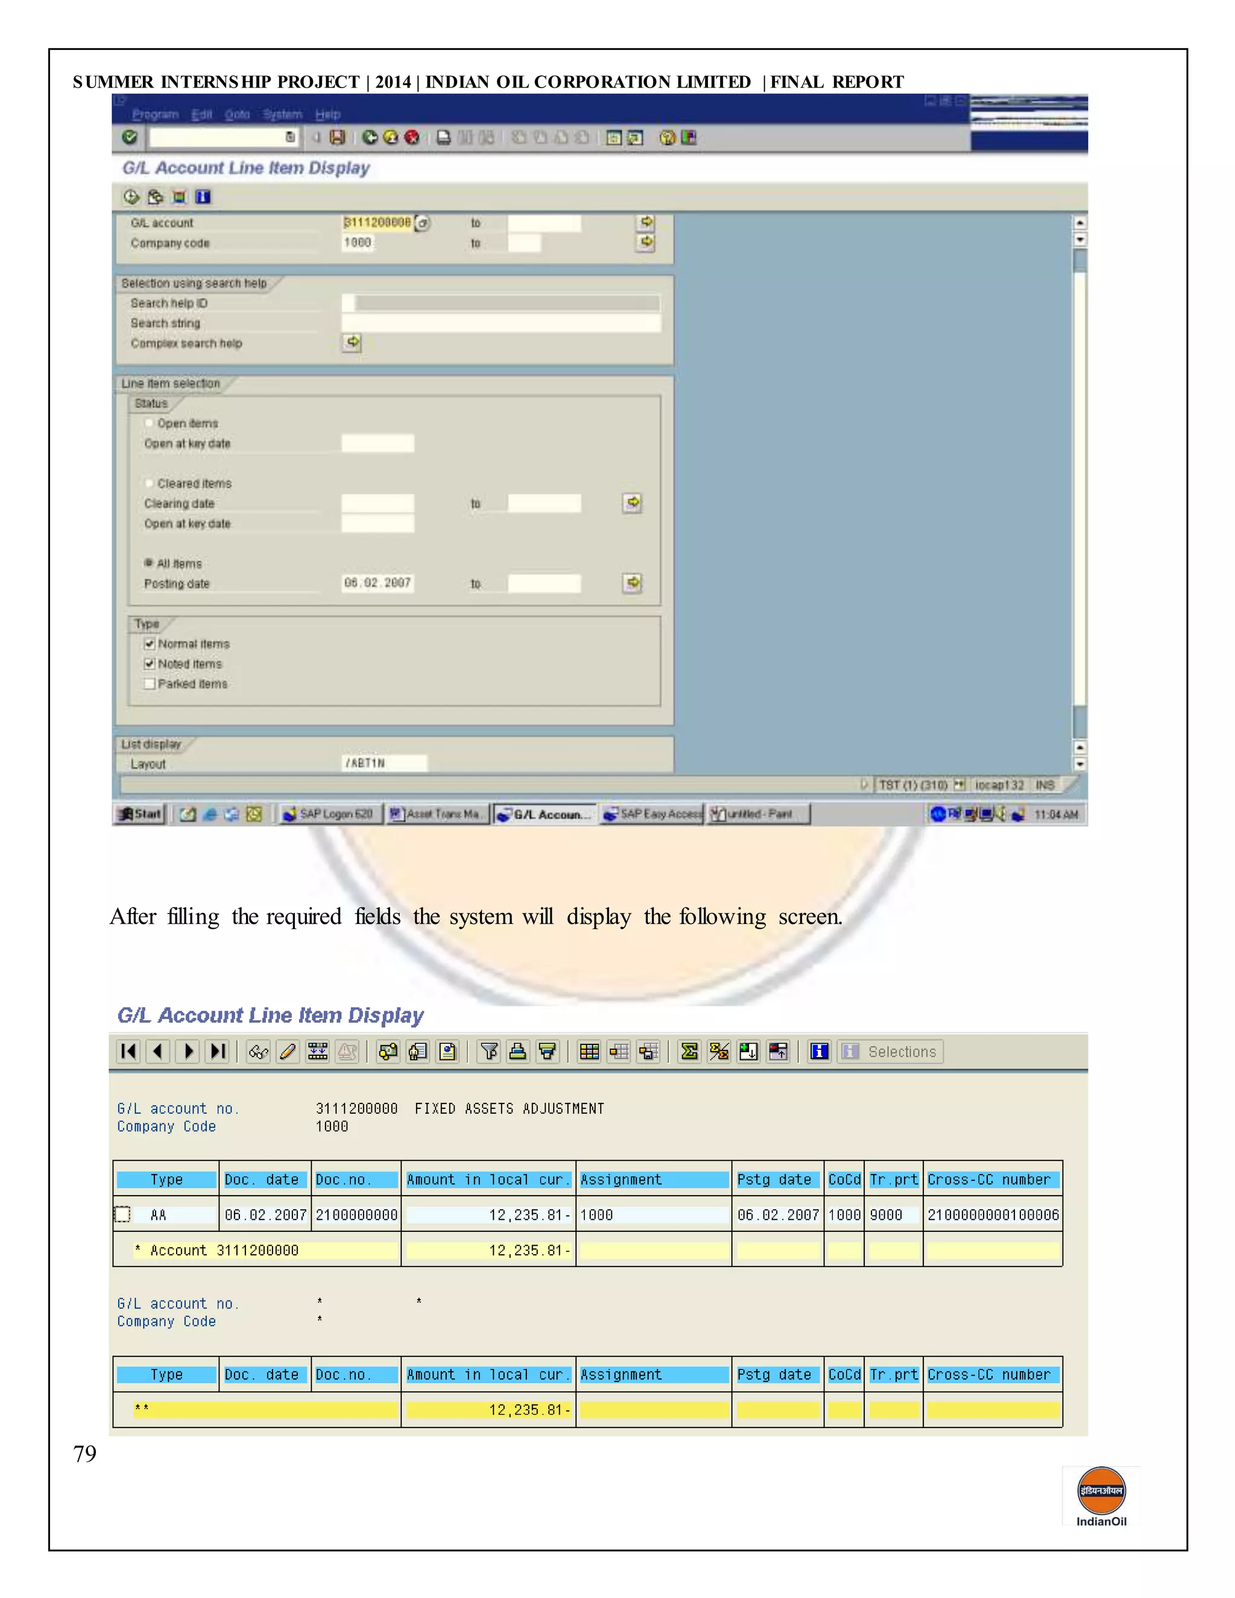
Task: Click the Last page arrow icon
Action: (x=217, y=1052)
